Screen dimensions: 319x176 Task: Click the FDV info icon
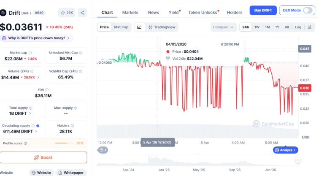coord(47,89)
